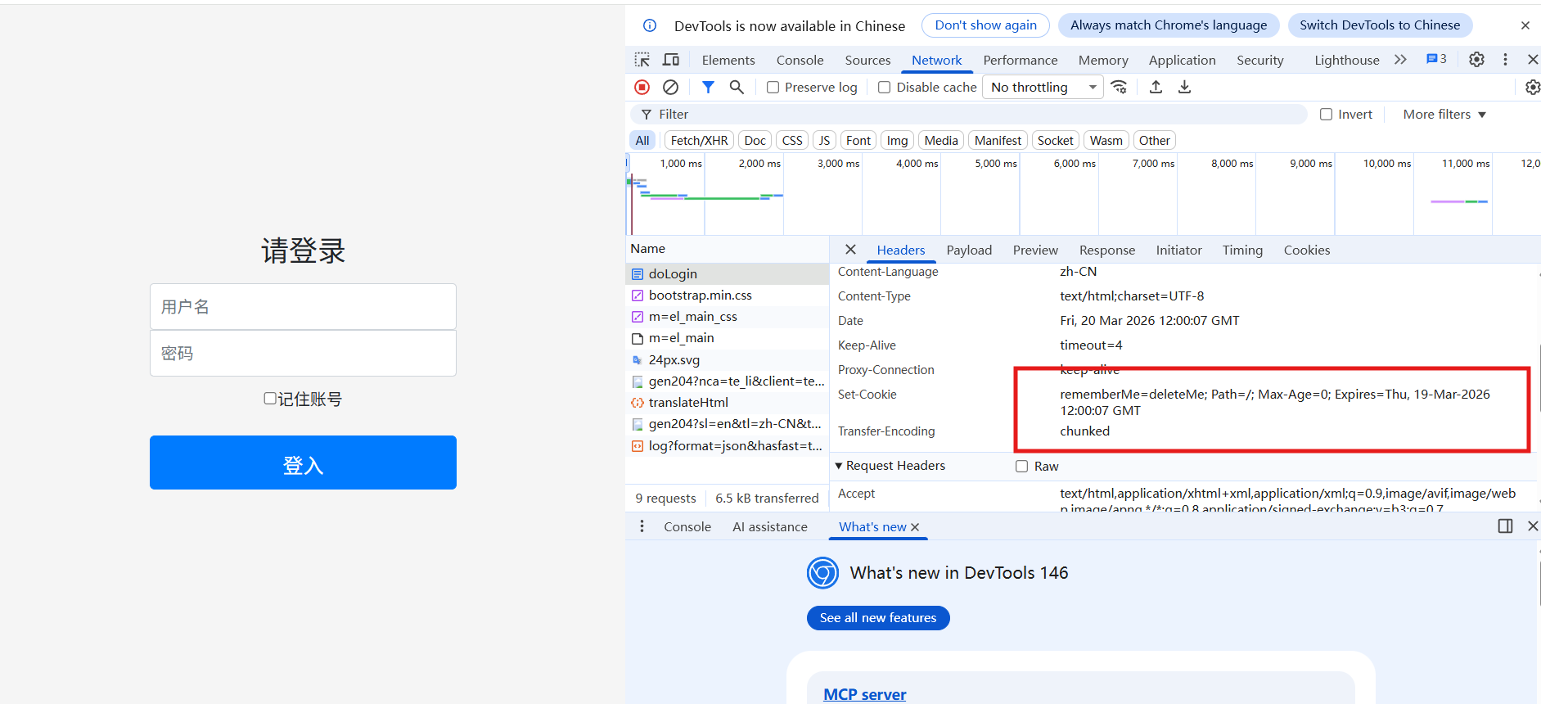Click Always match Chrome's language
The image size is (1541, 704).
click(1168, 25)
